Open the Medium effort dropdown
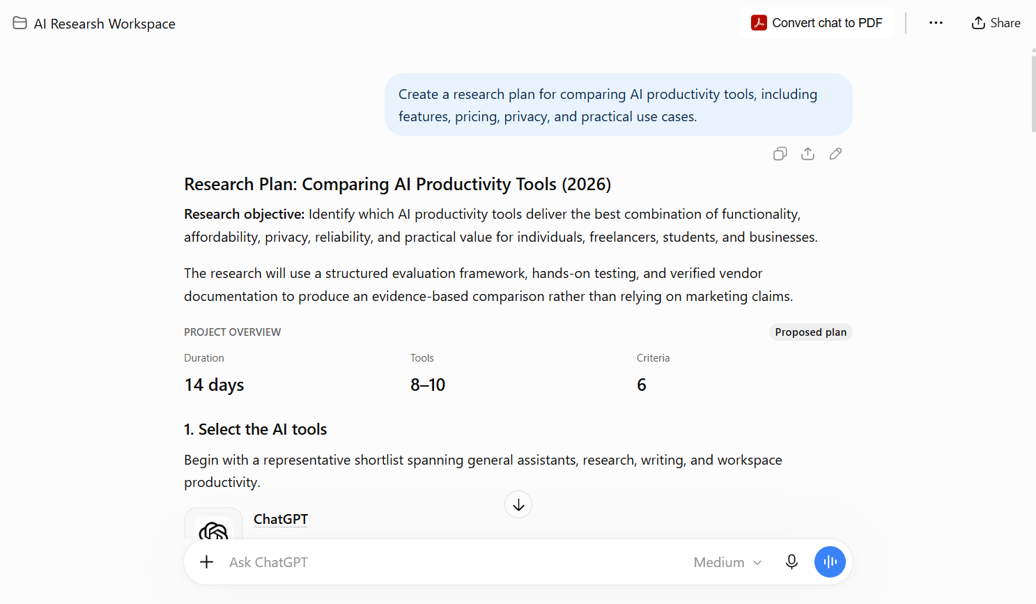This screenshot has width=1036, height=604. point(727,562)
